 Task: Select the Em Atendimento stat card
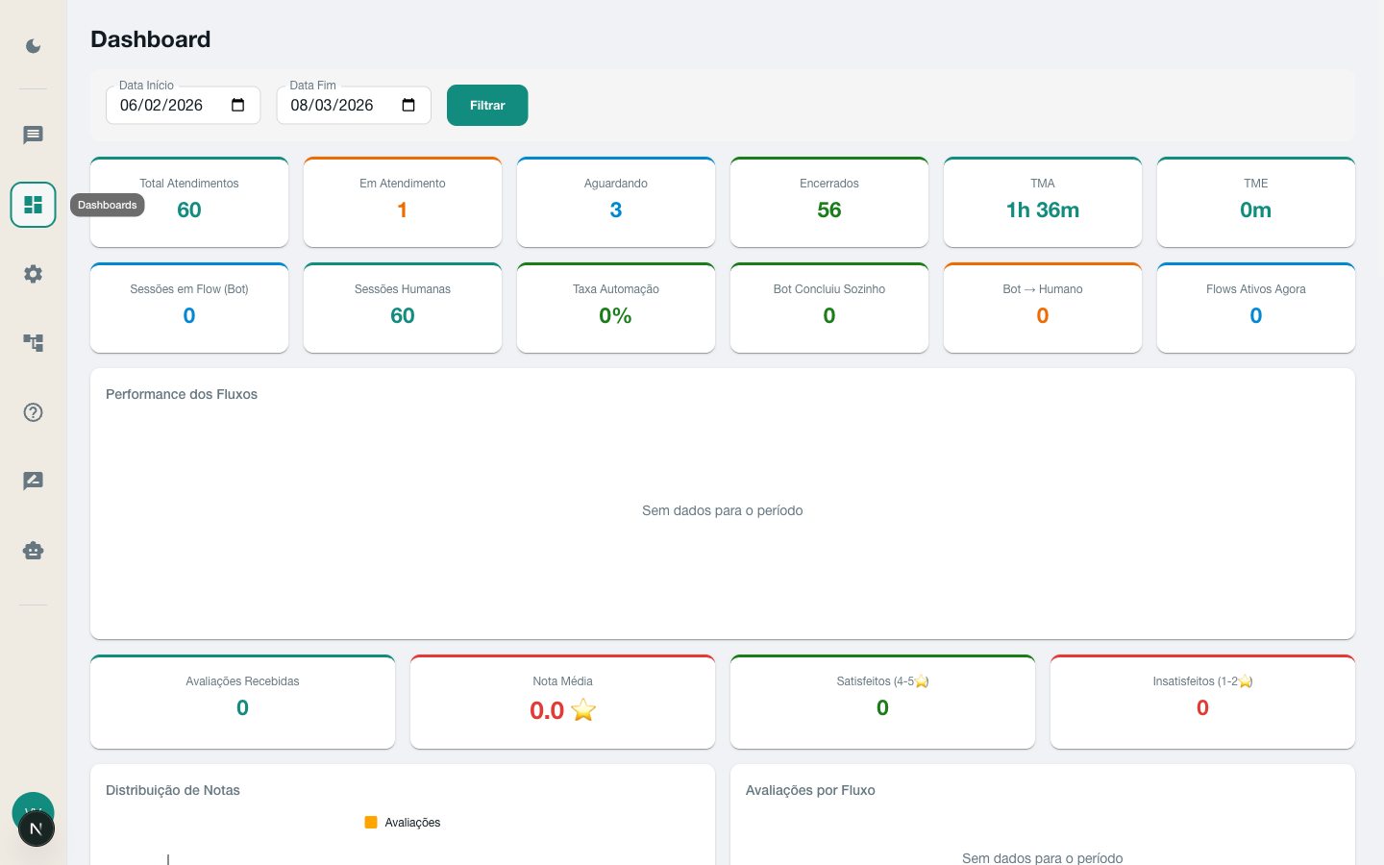tap(402, 202)
